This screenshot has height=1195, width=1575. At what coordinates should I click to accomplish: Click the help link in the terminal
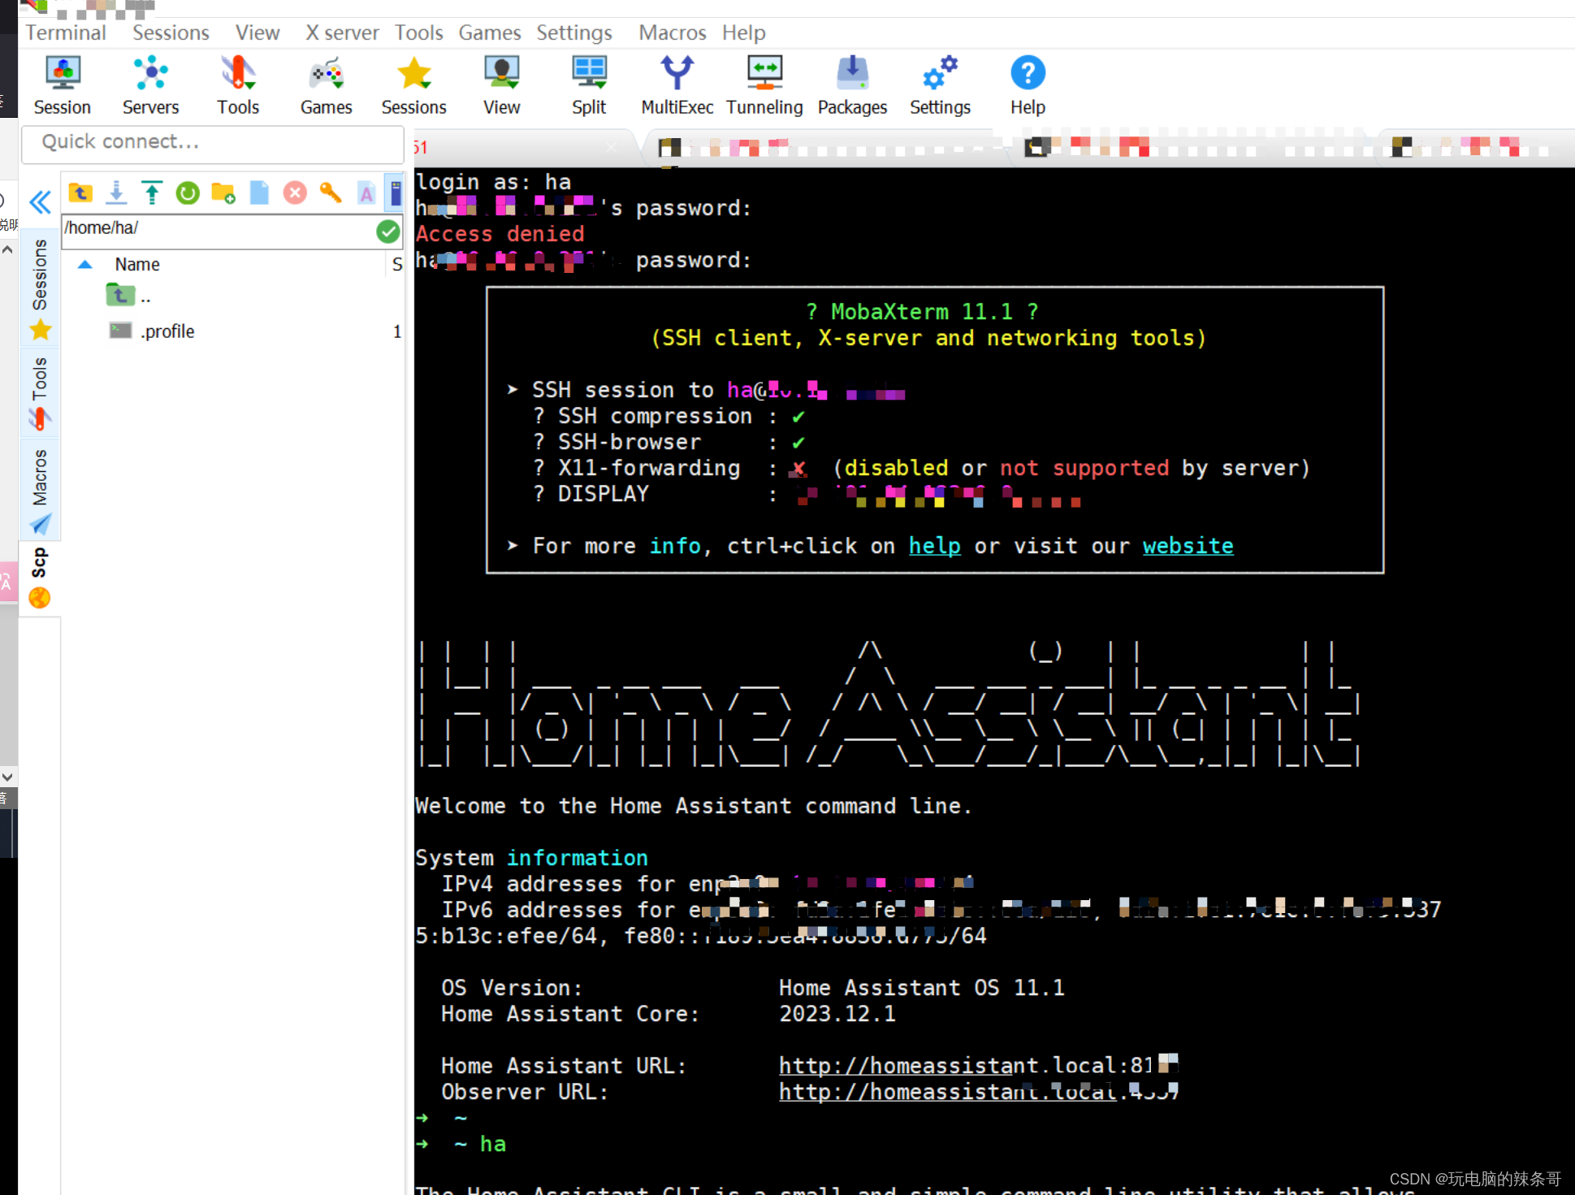(x=934, y=546)
